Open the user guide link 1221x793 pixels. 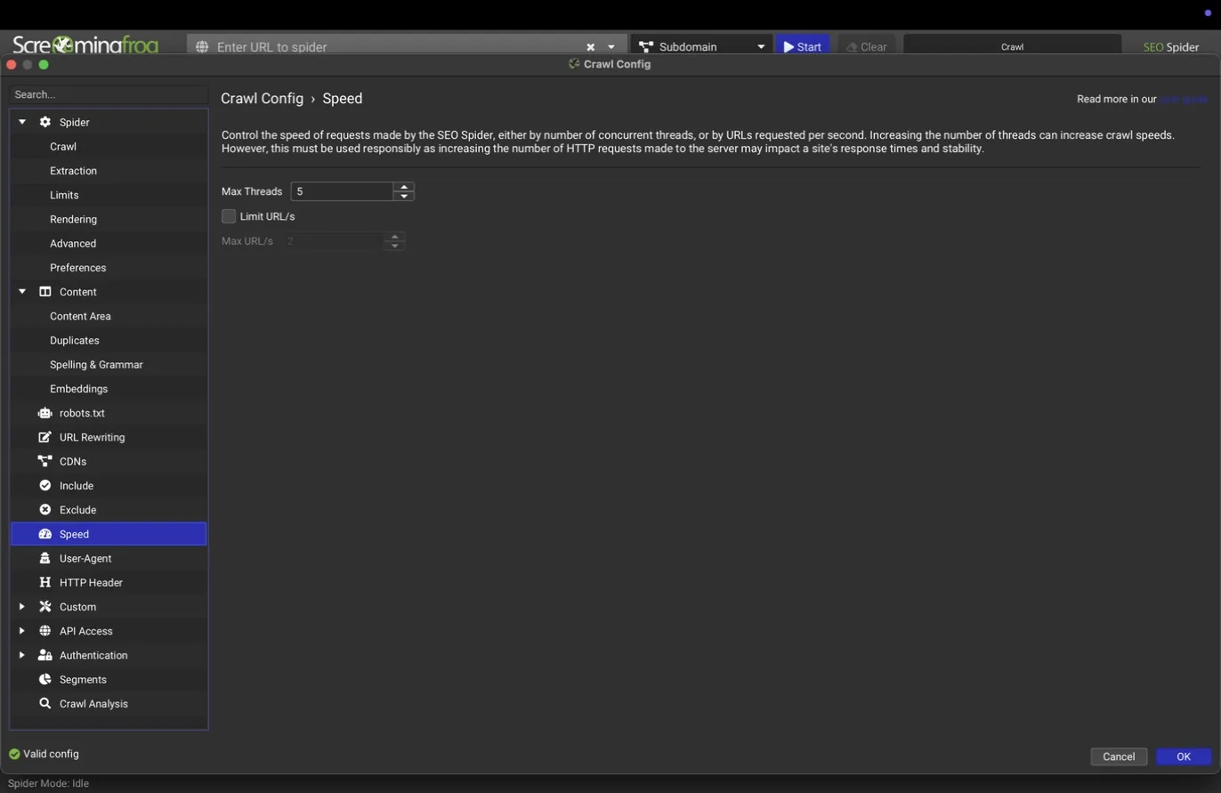click(x=1183, y=99)
